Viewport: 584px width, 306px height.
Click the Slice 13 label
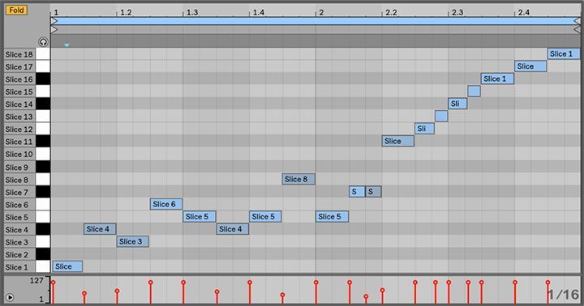pyautogui.click(x=19, y=117)
